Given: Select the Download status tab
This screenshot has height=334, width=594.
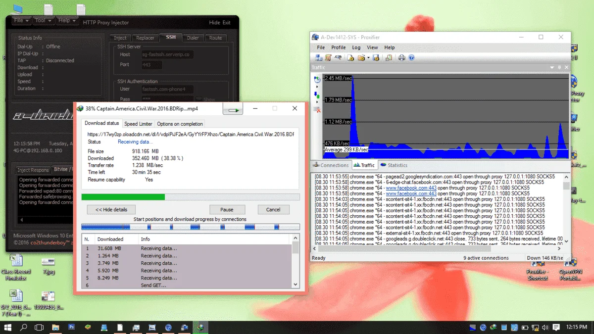Looking at the screenshot, I should [102, 123].
